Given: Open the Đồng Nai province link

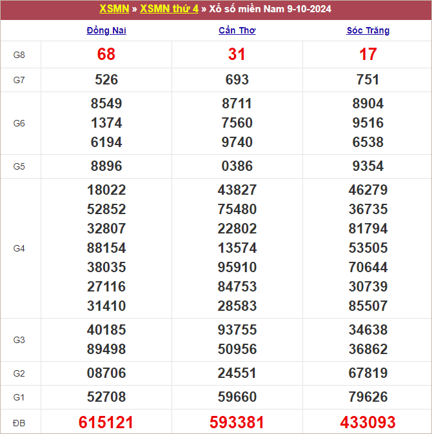Looking at the screenshot, I should (106, 30).
